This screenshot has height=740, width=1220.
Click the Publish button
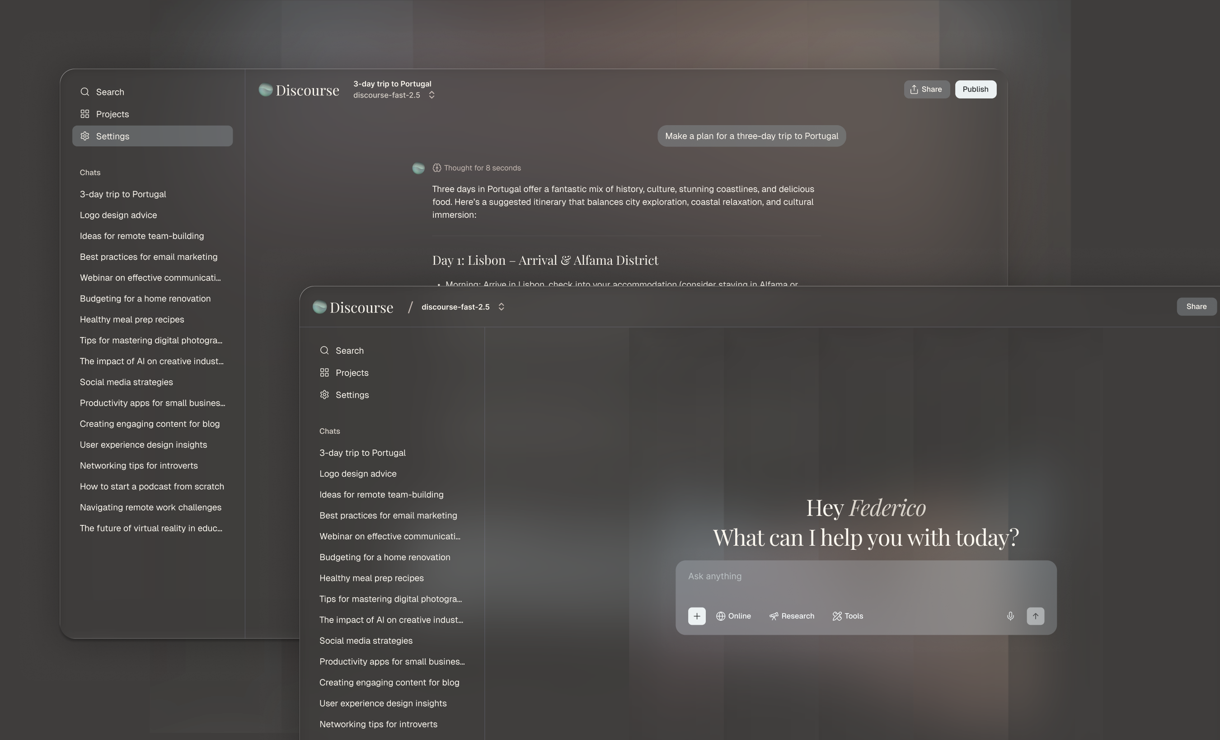(x=975, y=89)
